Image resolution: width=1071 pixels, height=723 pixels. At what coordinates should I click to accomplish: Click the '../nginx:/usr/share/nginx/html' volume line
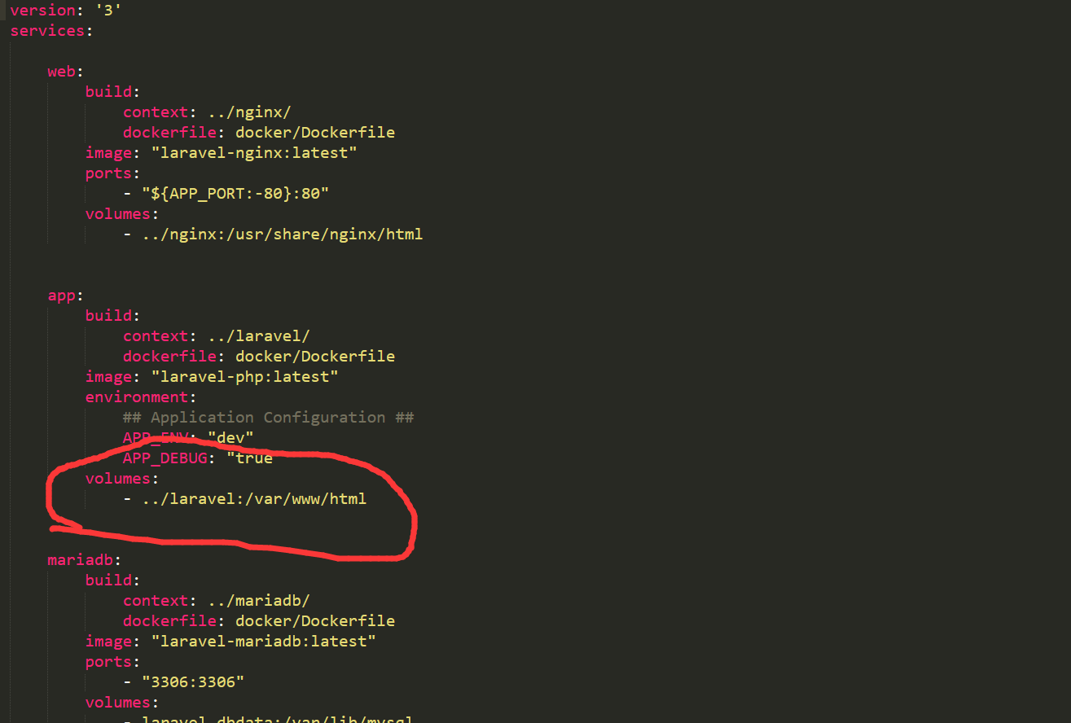click(282, 234)
